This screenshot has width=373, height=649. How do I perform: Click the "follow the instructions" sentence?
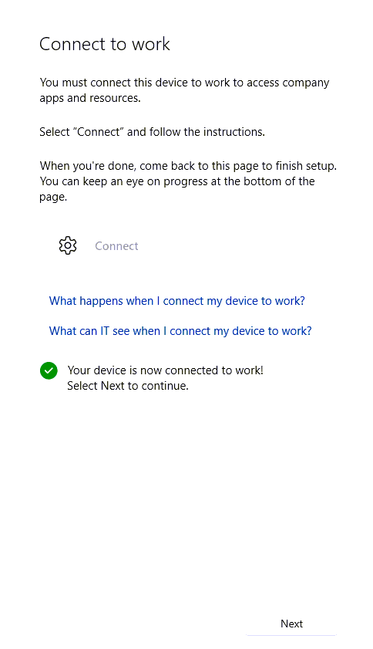[152, 132]
